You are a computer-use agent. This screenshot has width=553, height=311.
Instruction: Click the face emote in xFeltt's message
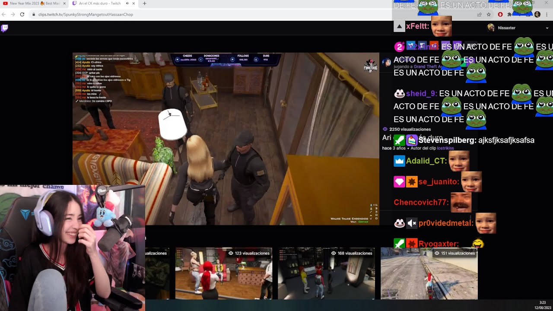[441, 26]
